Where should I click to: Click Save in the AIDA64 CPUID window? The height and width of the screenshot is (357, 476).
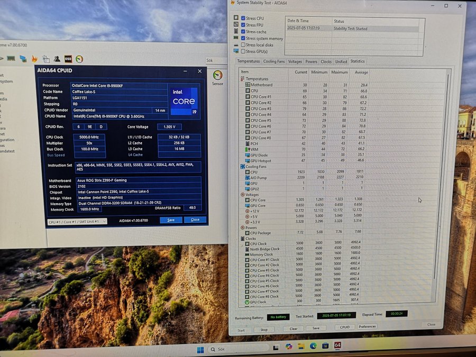click(x=171, y=220)
